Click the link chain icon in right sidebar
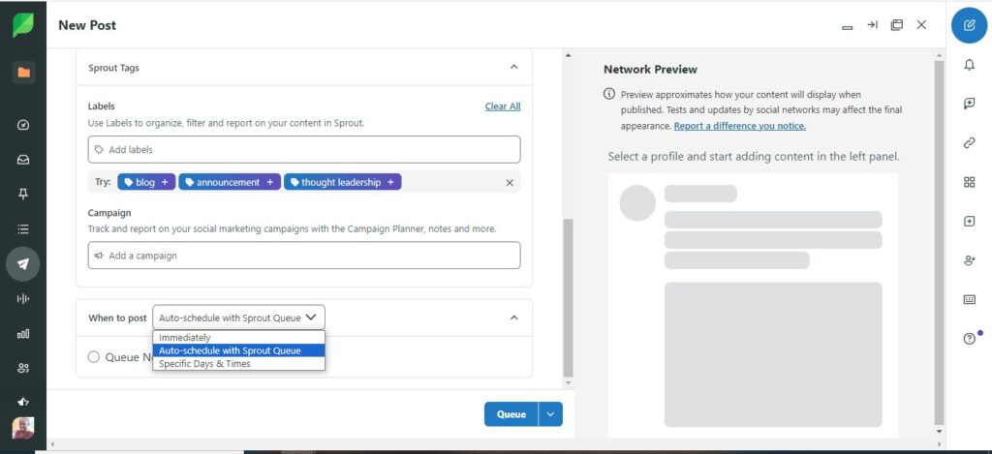 tap(969, 142)
